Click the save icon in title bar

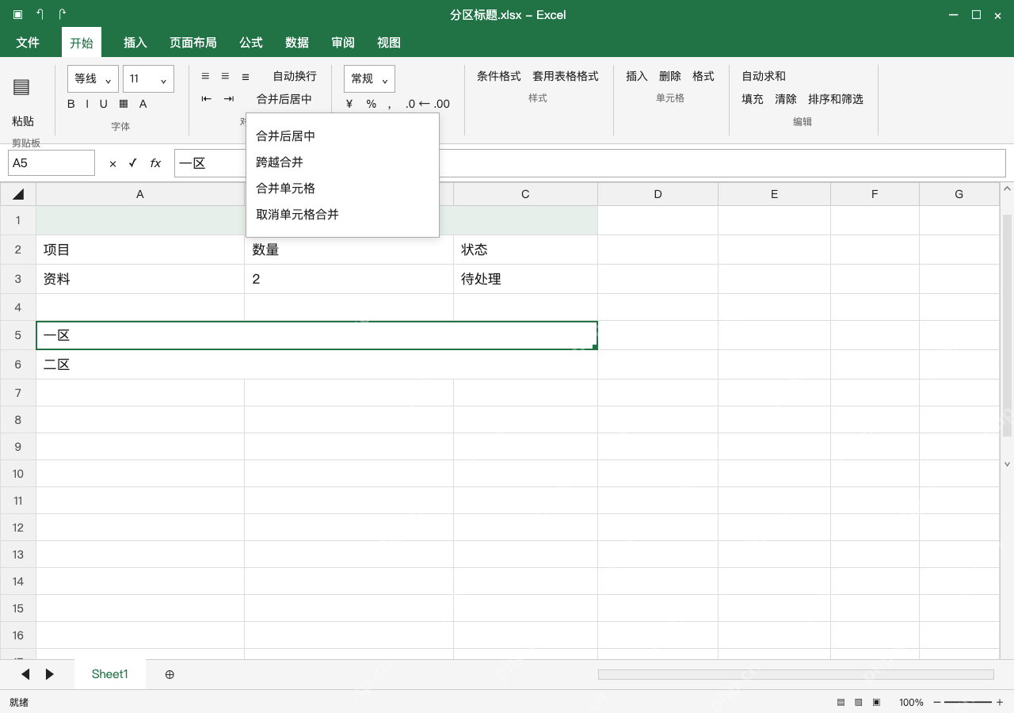(17, 14)
